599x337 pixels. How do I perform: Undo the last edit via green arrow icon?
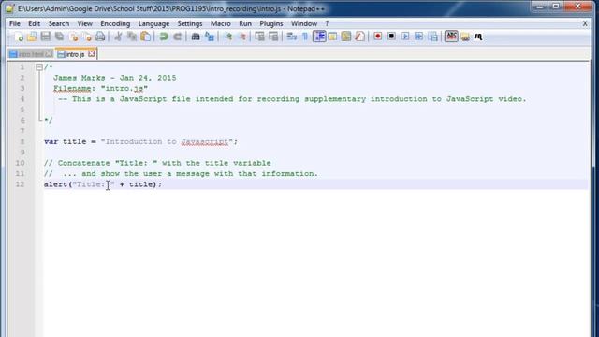[x=164, y=37]
